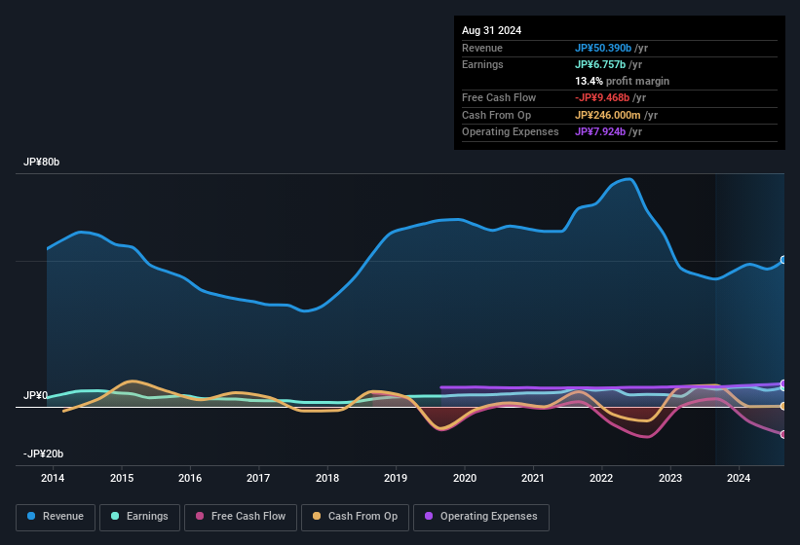Image resolution: width=800 pixels, height=545 pixels.
Task: Click the orange Cash From Op endpoint marker
Action: click(x=783, y=406)
